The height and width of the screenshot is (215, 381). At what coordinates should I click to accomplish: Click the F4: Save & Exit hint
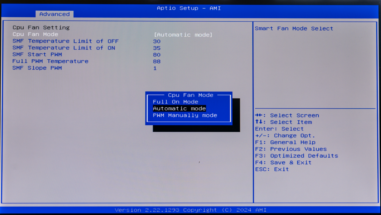coord(283,163)
